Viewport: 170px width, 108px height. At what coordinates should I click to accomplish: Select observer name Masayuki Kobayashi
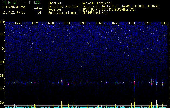[97, 3]
